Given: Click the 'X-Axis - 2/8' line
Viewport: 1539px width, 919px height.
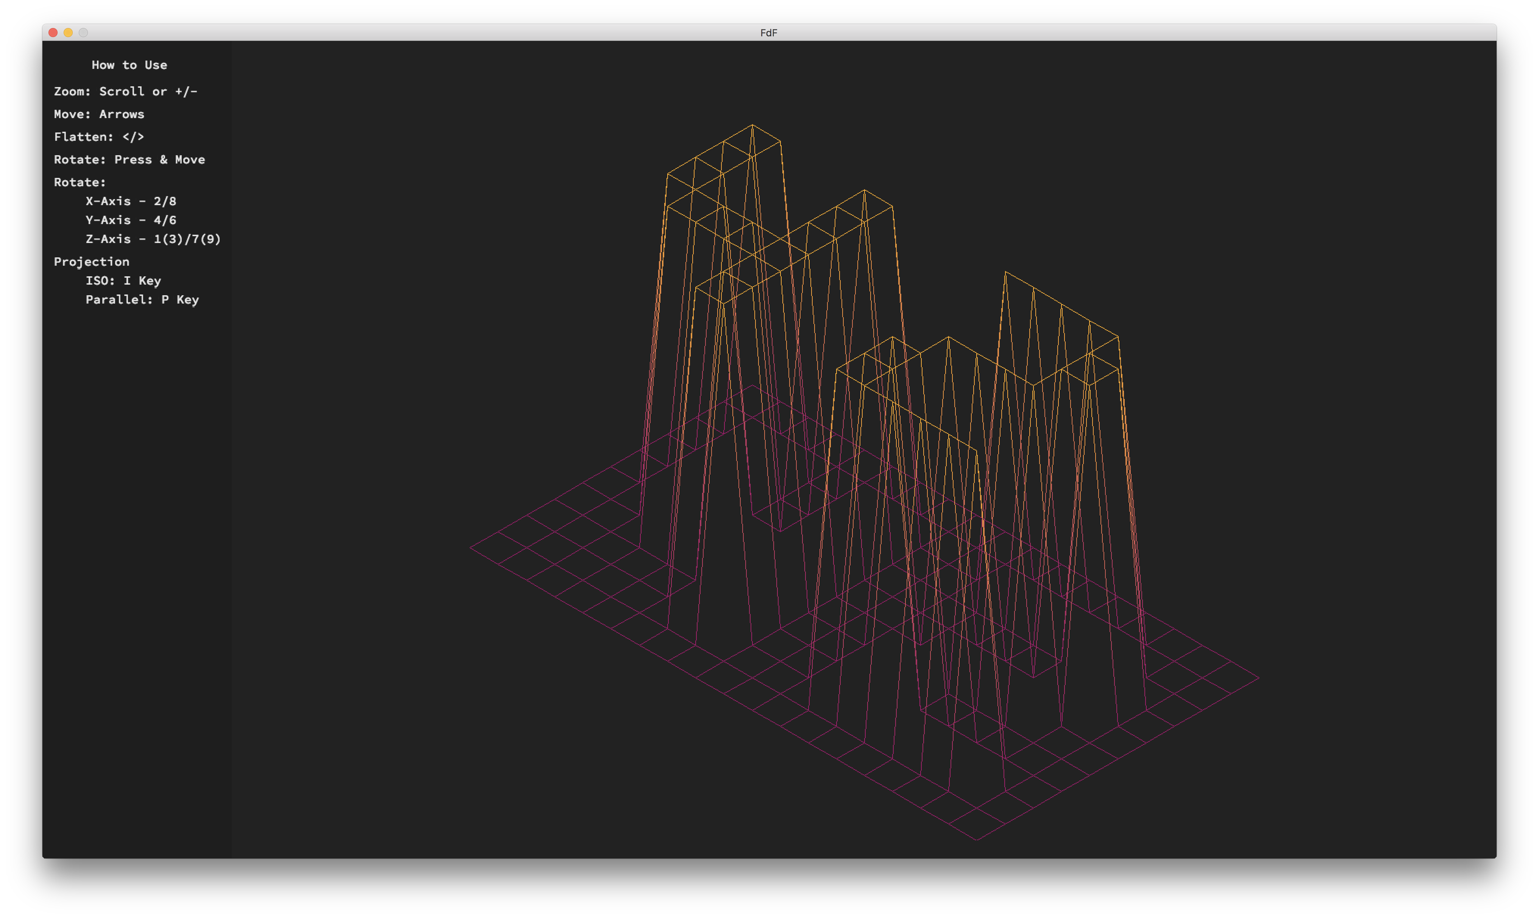Looking at the screenshot, I should [131, 201].
